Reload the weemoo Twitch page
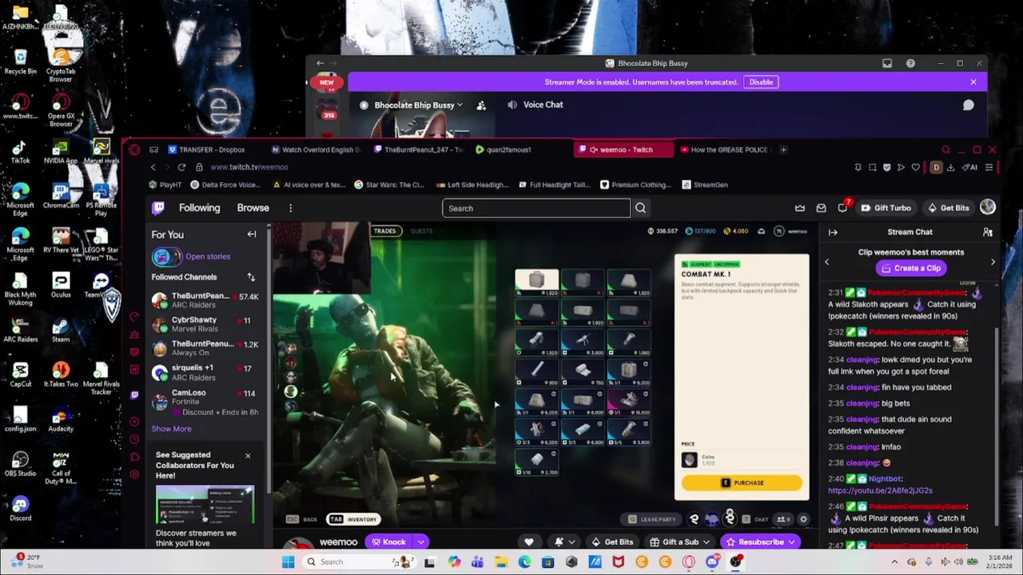The image size is (1023, 575). [181, 168]
